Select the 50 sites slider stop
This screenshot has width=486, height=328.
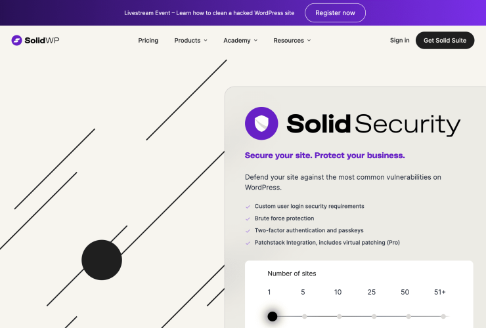pos(409,317)
